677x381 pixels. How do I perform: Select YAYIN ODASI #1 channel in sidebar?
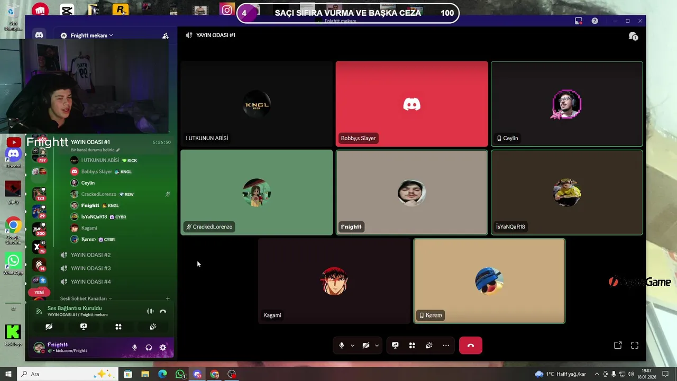click(90, 142)
